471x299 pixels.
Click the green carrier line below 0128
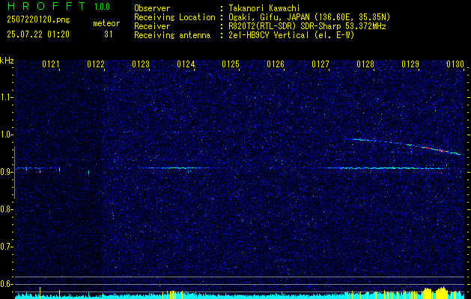[387, 168]
